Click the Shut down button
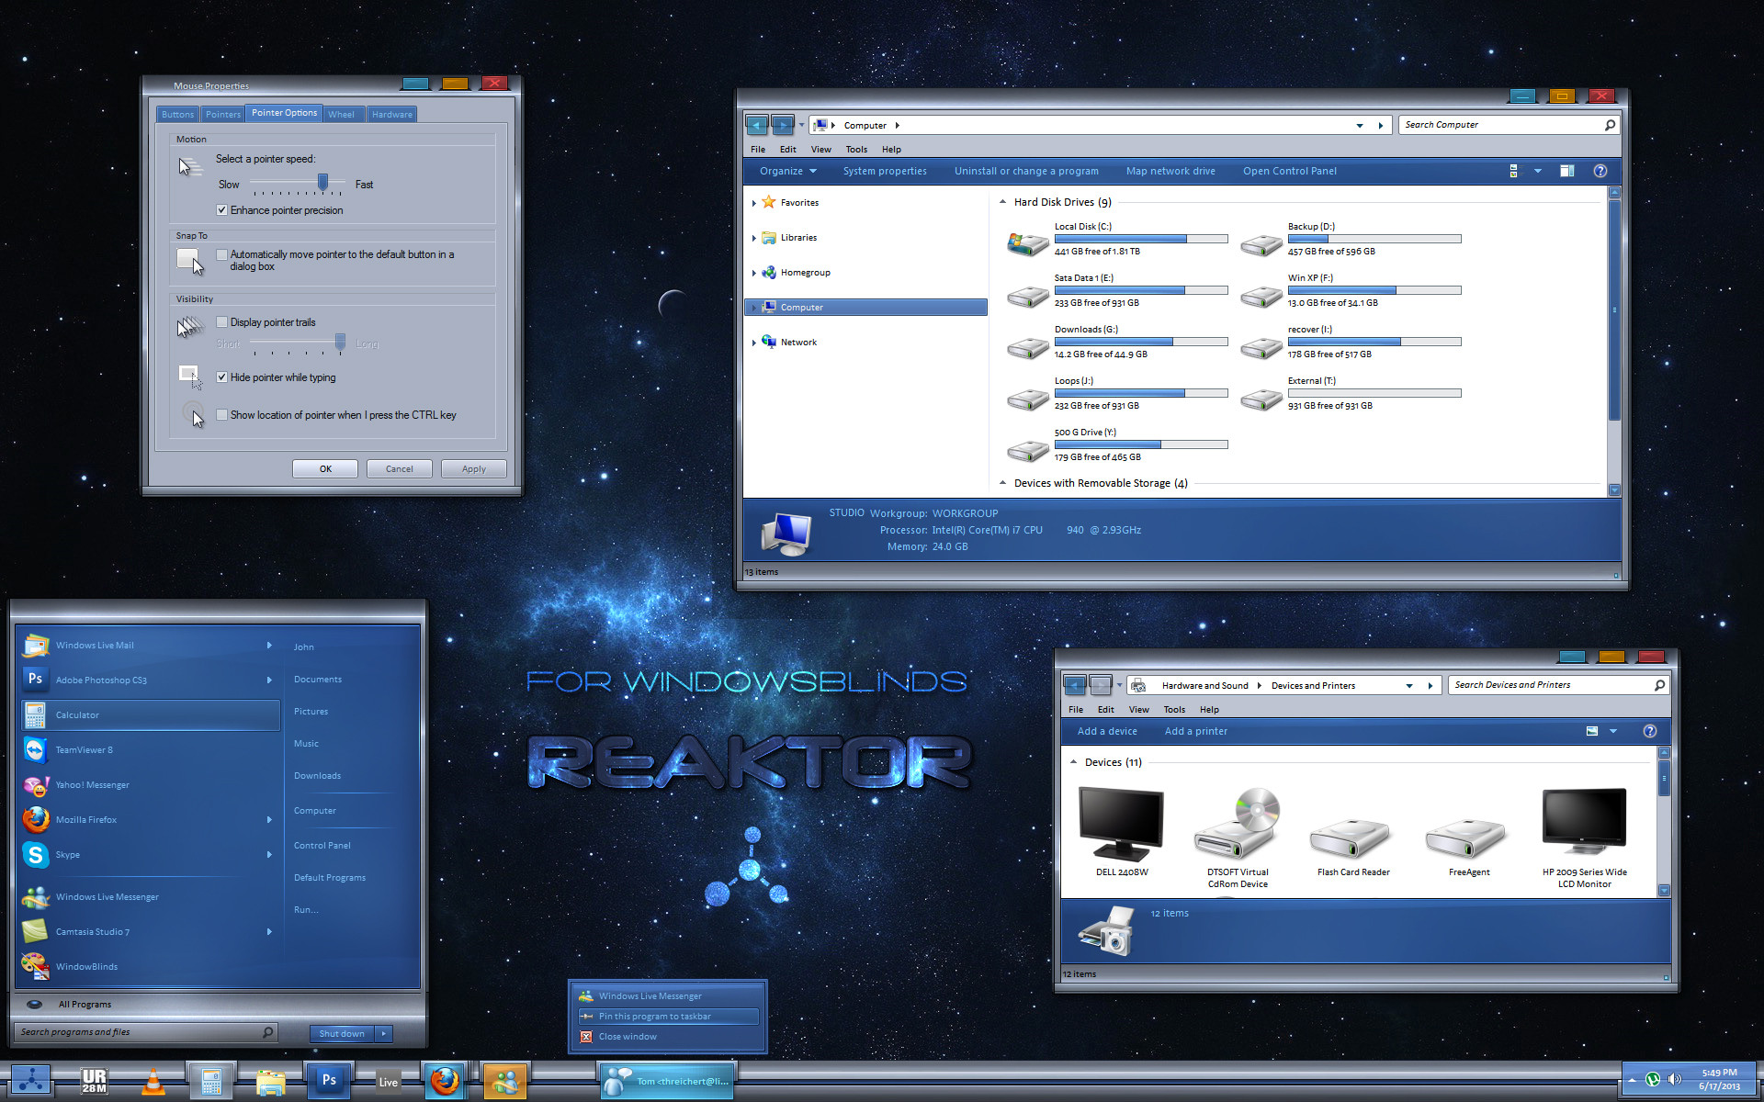This screenshot has height=1102, width=1764. (x=342, y=1033)
